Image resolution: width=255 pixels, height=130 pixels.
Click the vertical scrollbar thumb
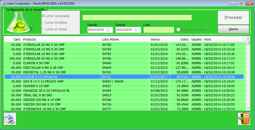[x=248, y=43]
